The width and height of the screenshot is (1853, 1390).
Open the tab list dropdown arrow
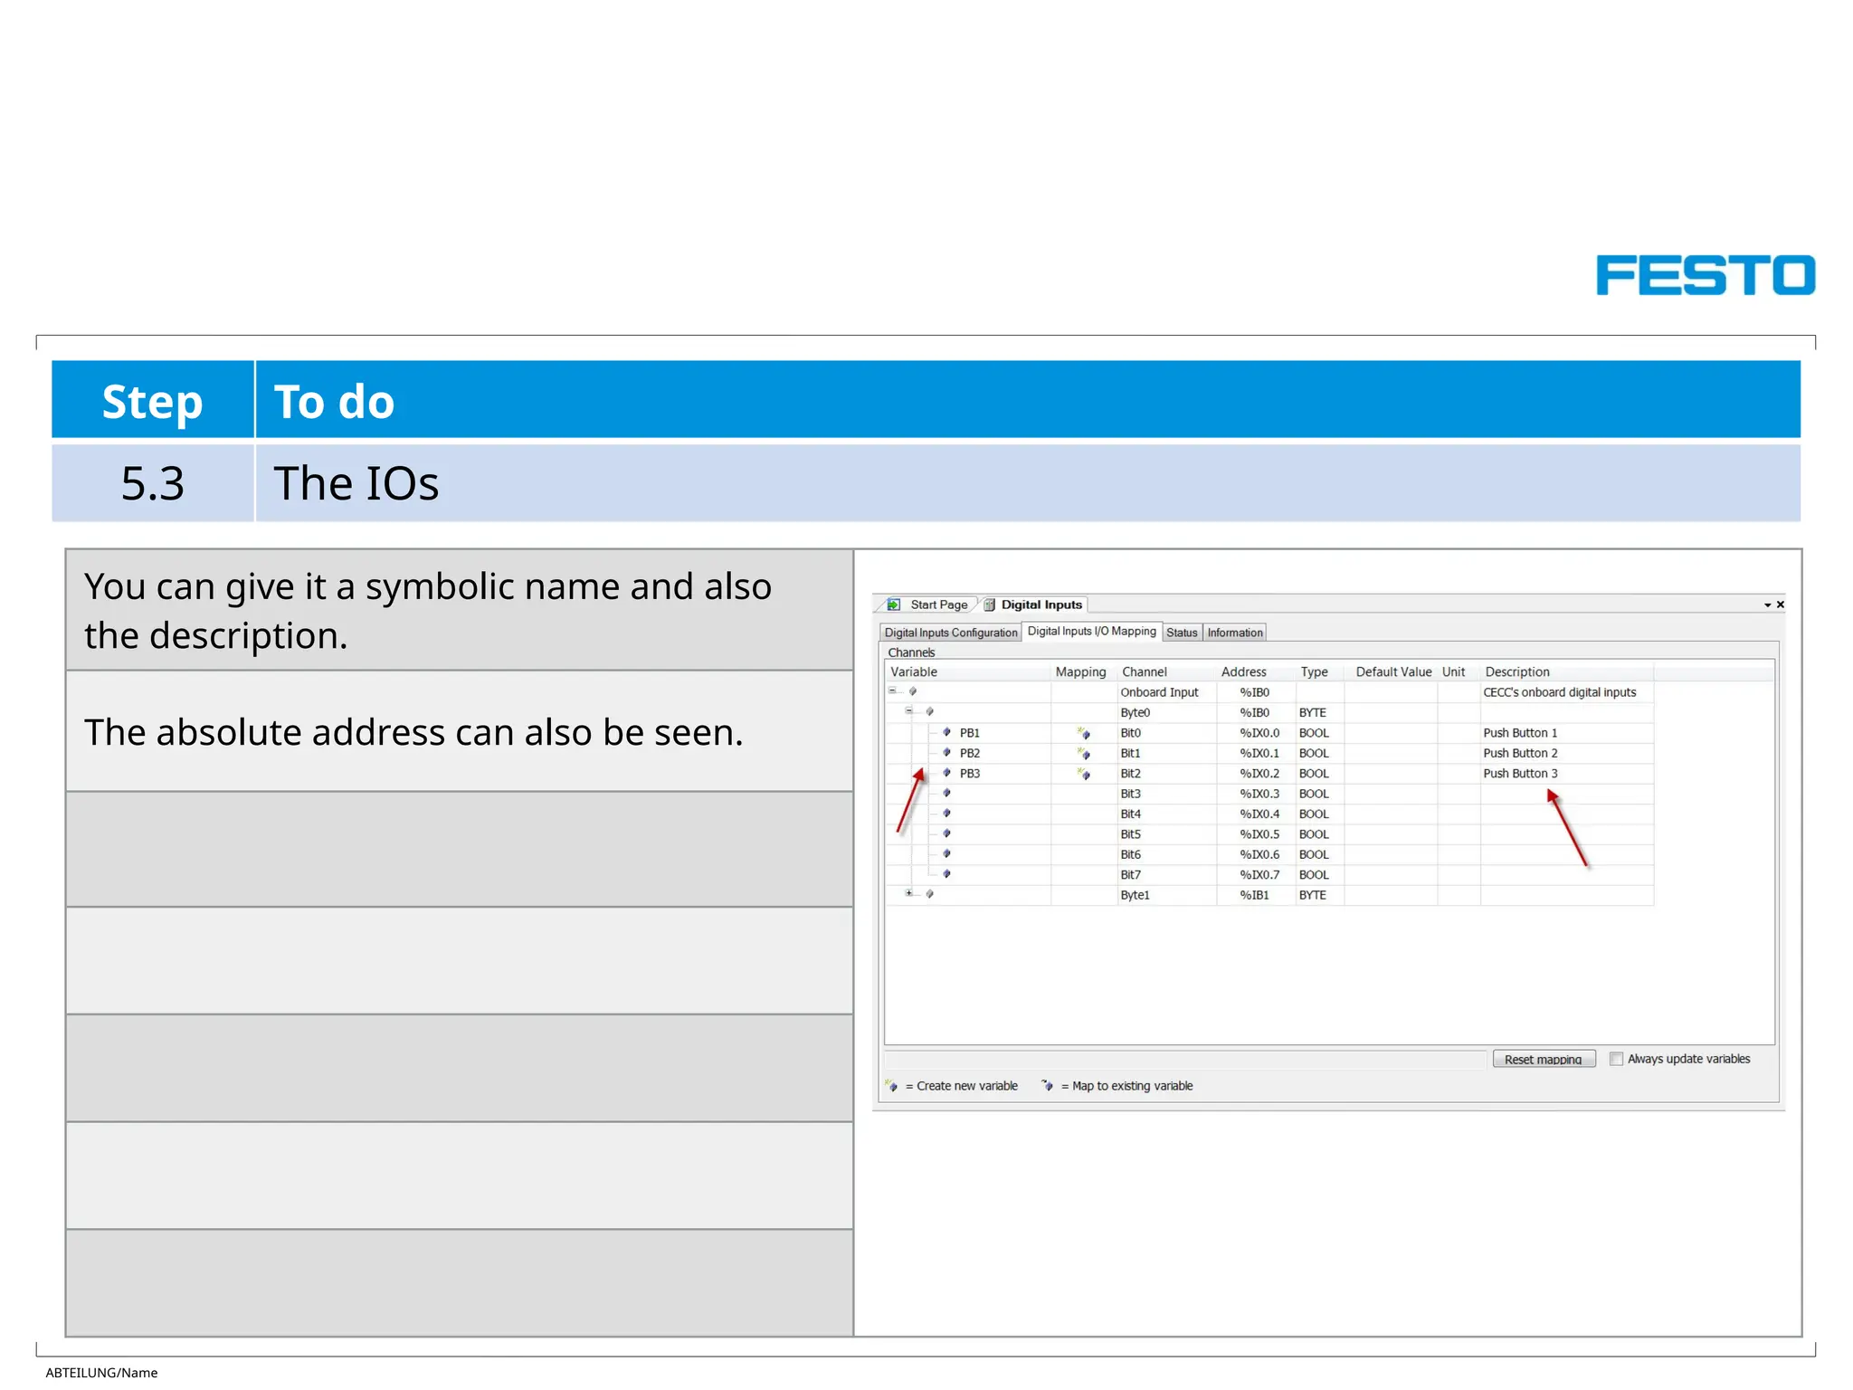[x=1767, y=605]
